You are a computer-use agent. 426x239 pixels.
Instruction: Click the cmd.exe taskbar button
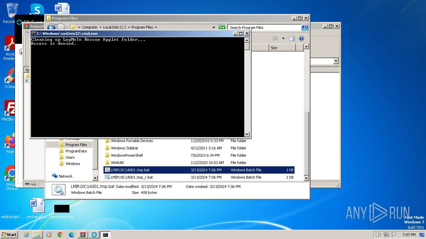(106, 235)
